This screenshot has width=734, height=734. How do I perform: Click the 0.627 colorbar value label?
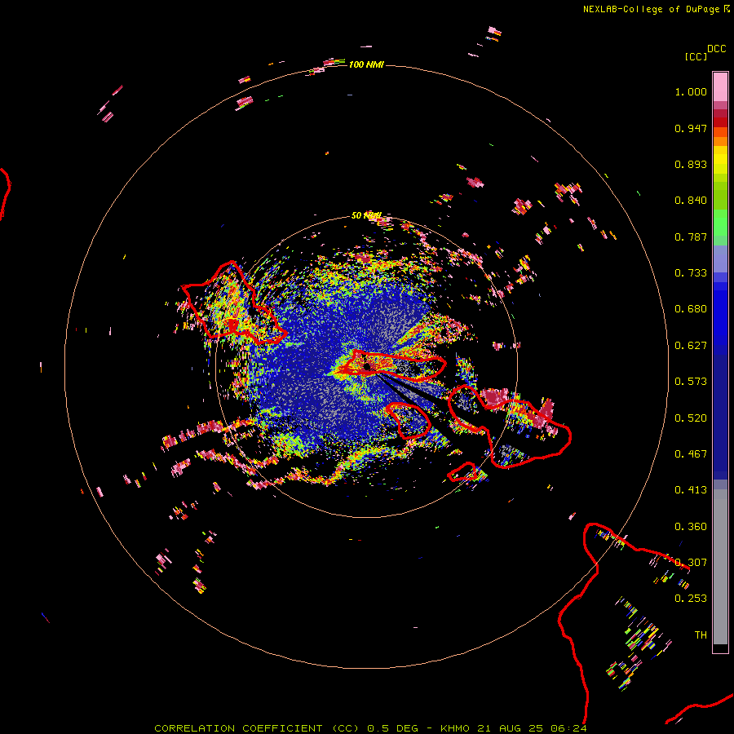click(691, 346)
